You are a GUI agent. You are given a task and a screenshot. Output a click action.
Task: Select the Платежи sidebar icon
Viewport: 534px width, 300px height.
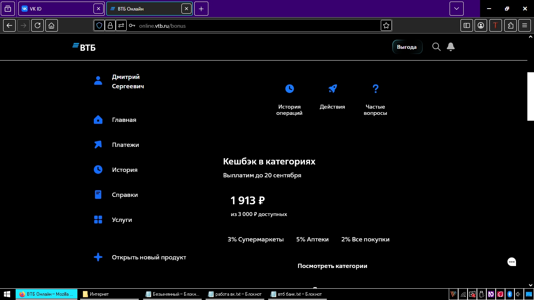tap(98, 145)
